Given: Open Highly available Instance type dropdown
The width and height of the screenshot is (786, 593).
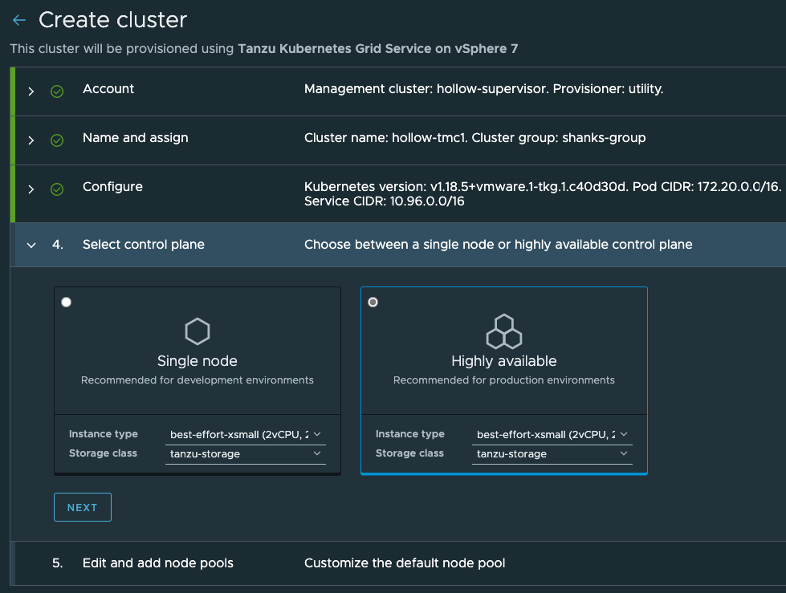Looking at the screenshot, I should coord(552,434).
